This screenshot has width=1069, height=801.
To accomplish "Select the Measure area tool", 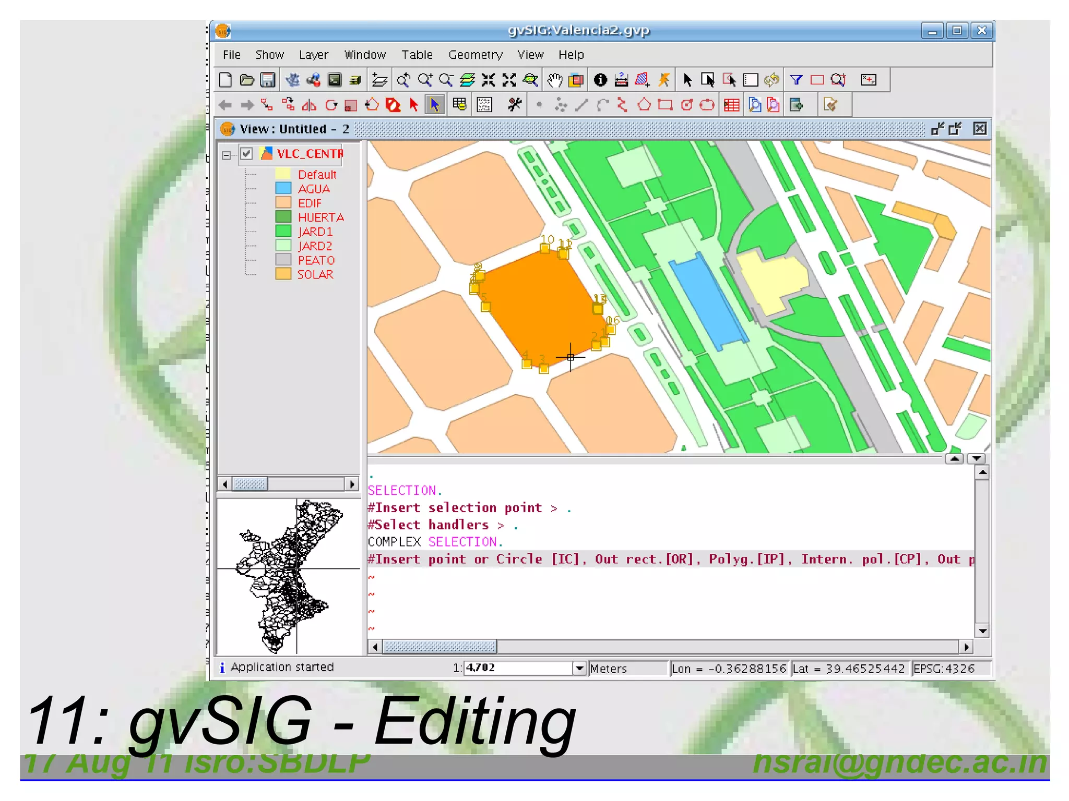I will [x=643, y=80].
